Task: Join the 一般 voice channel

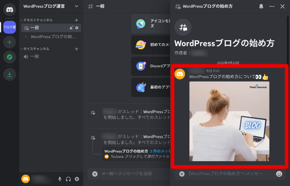Action: (x=51, y=56)
